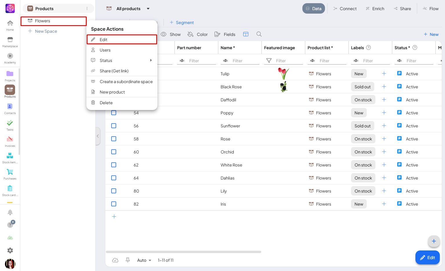
Task: Open the Color toolbar option
Action: pos(198,34)
